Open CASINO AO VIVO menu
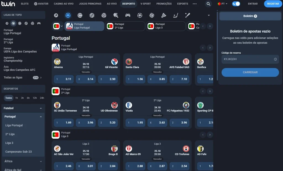Viewport: 283px width, 171px height. [x=64, y=4]
